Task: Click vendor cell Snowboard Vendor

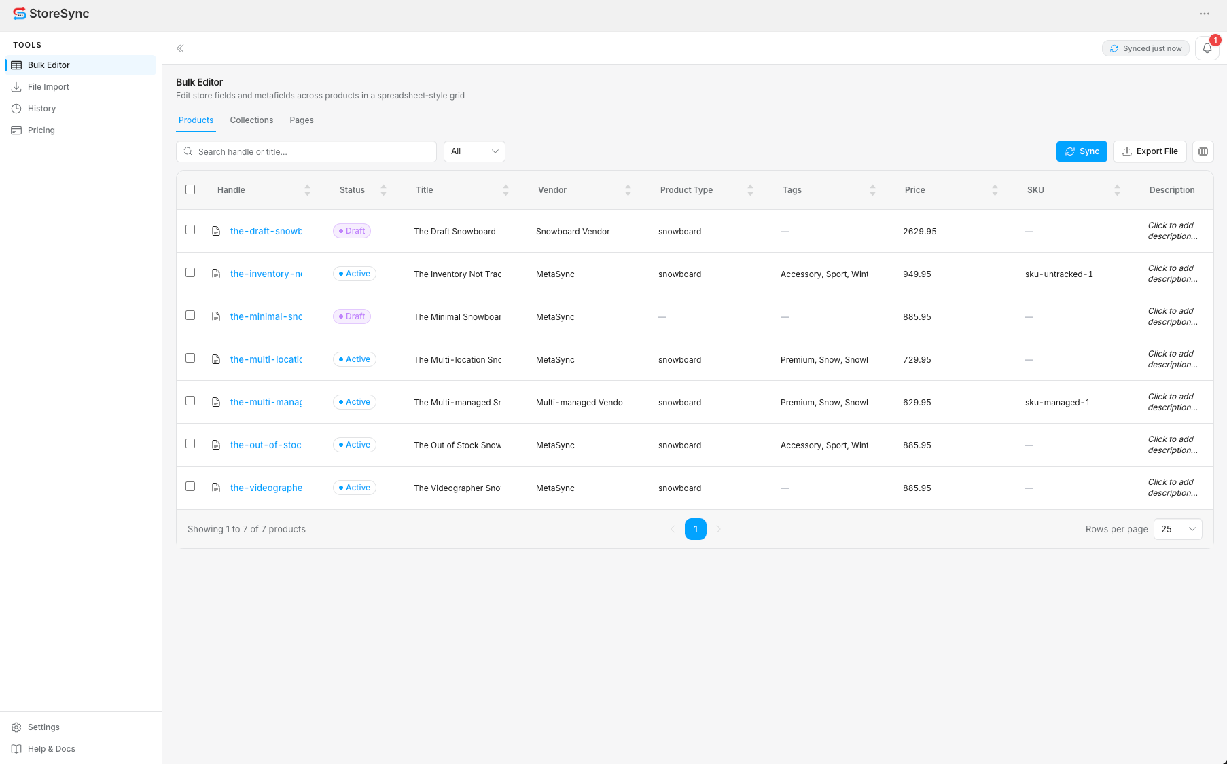Action: [x=573, y=232]
